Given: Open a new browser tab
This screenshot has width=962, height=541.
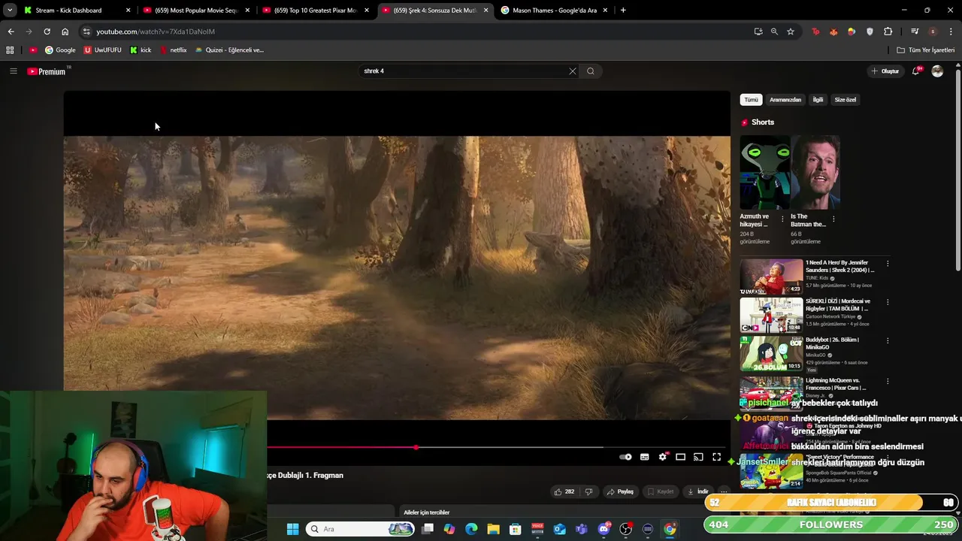Looking at the screenshot, I should (623, 11).
